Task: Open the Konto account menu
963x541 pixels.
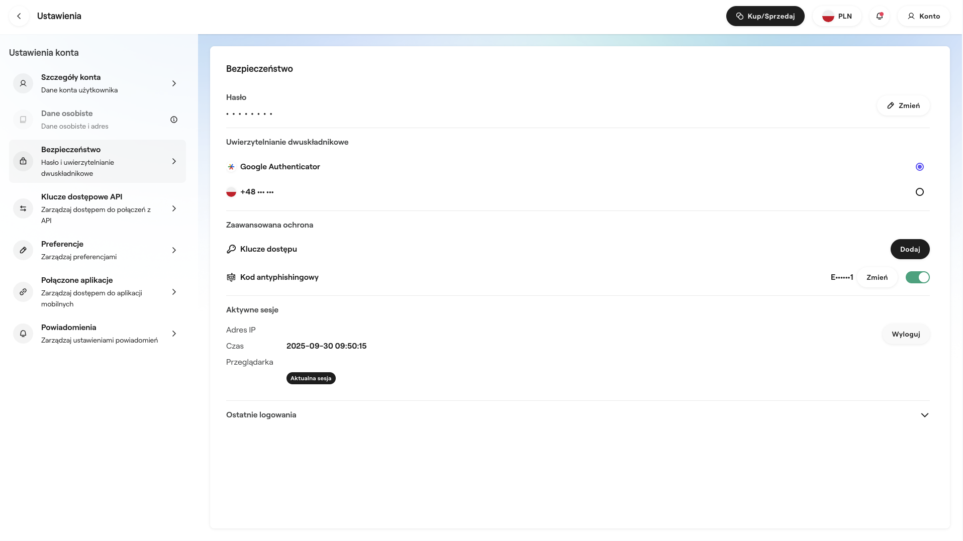Action: pos(923,16)
